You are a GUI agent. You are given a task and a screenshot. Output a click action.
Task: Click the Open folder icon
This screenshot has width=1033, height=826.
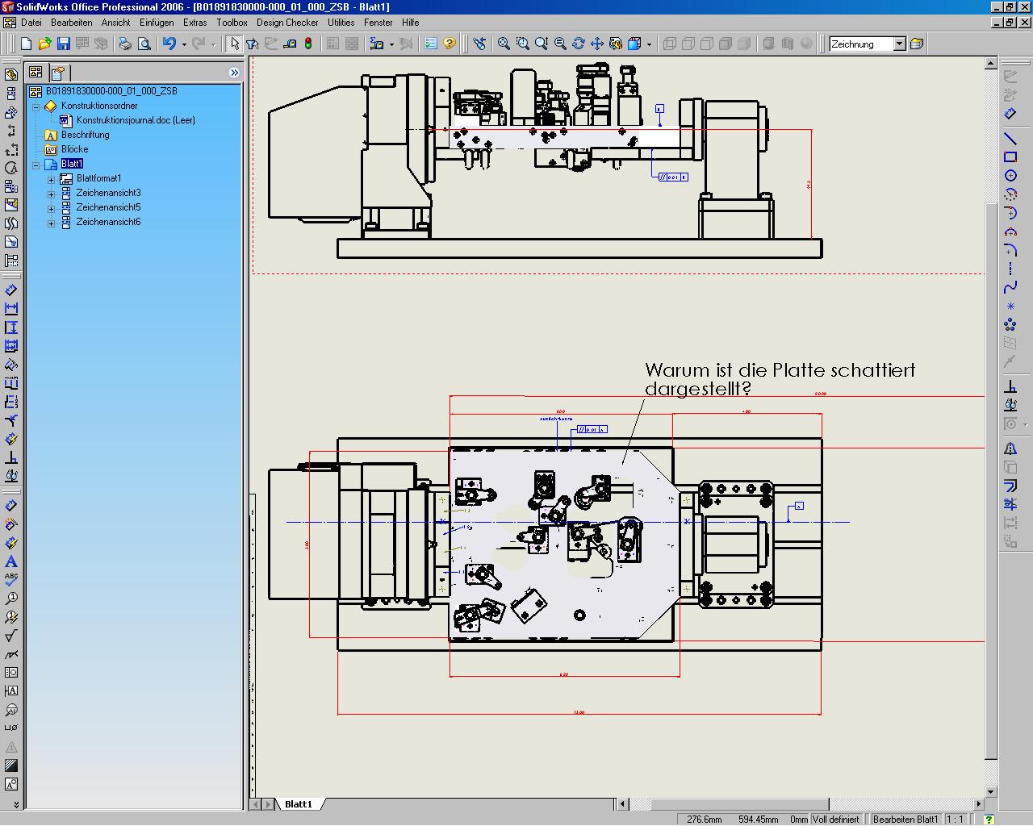tap(44, 44)
